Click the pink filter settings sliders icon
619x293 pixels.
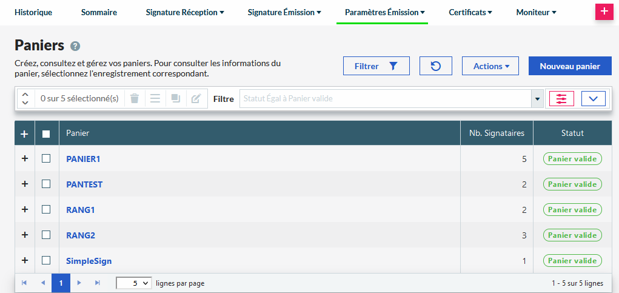pyautogui.click(x=561, y=98)
